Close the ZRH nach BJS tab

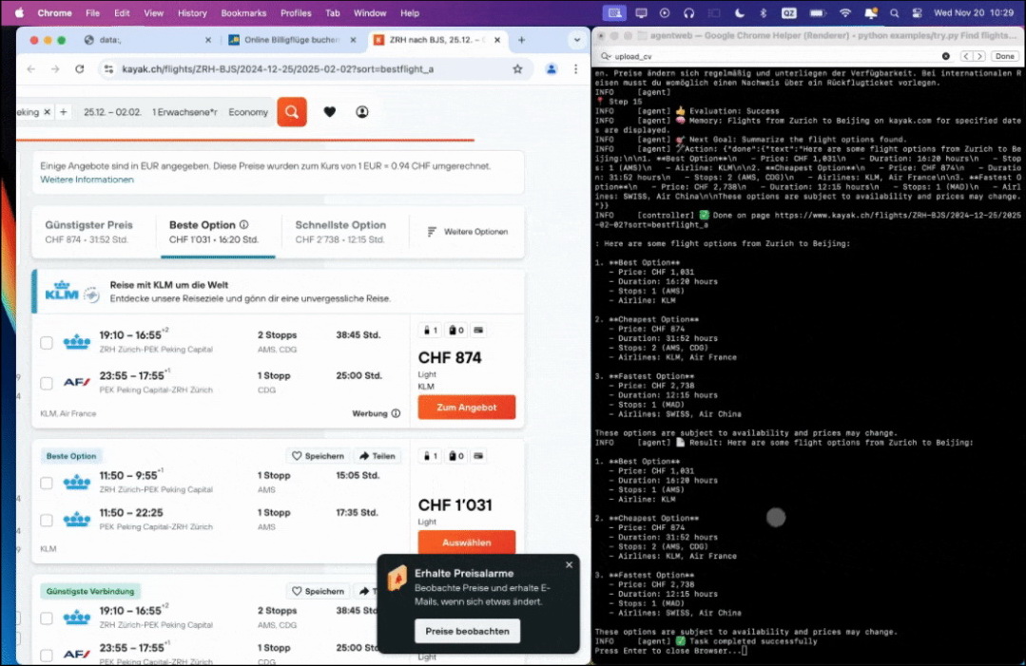click(x=497, y=40)
